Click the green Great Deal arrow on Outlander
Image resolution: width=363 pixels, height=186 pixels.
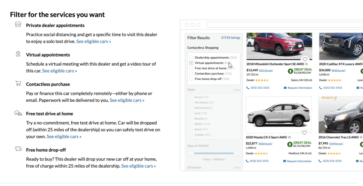coord(290,70)
